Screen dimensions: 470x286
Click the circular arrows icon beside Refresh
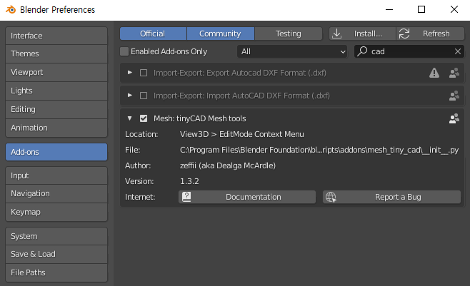pyautogui.click(x=404, y=34)
